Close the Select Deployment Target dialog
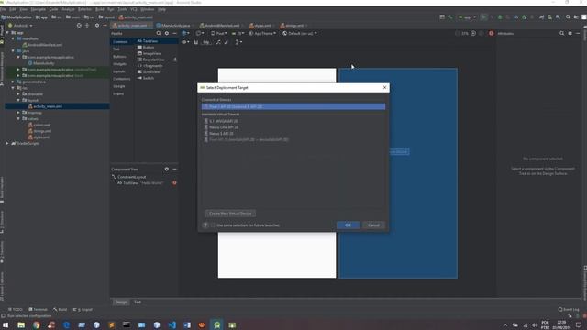 384,88
